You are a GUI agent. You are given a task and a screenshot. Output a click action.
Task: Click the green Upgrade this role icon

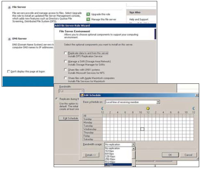point(88,15)
